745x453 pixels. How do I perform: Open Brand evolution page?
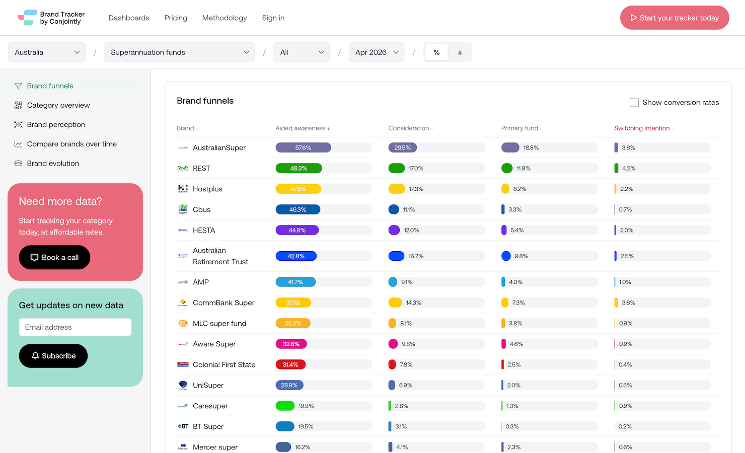coord(76,163)
